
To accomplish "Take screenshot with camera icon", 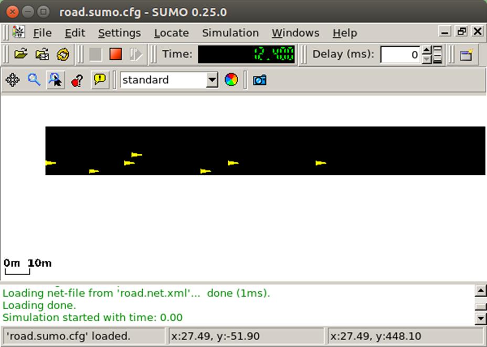I will coord(259,80).
